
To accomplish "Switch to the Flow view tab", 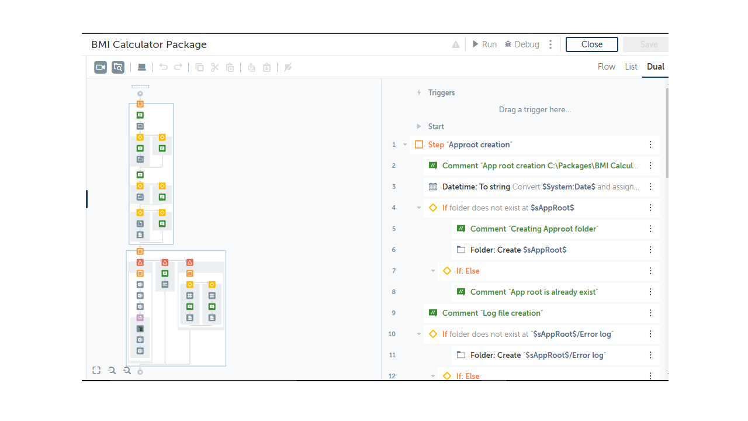I will click(606, 67).
